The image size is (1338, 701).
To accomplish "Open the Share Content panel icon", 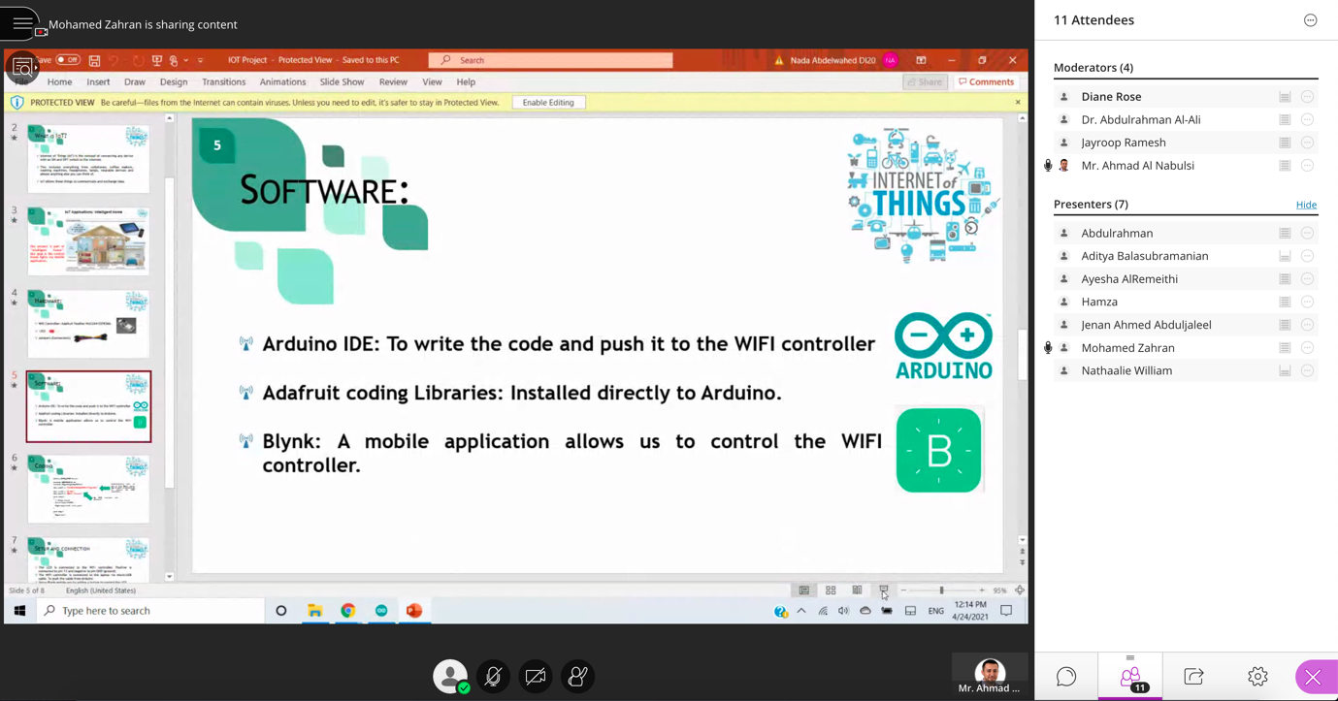I will [x=1193, y=677].
